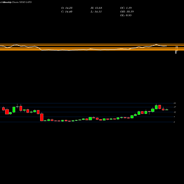Click the close price value C: 14.40
184x184 pixels.
pos(67,12)
